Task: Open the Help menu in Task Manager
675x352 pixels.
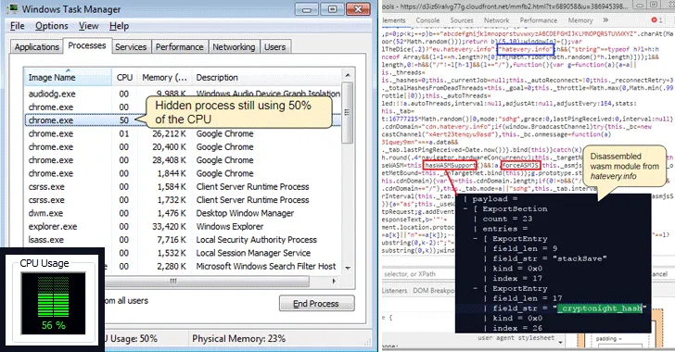Action: tap(120, 26)
